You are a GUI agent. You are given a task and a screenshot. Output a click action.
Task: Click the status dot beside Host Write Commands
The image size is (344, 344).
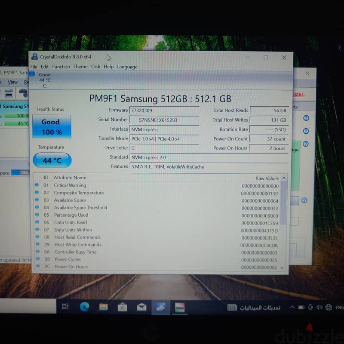tap(37, 244)
